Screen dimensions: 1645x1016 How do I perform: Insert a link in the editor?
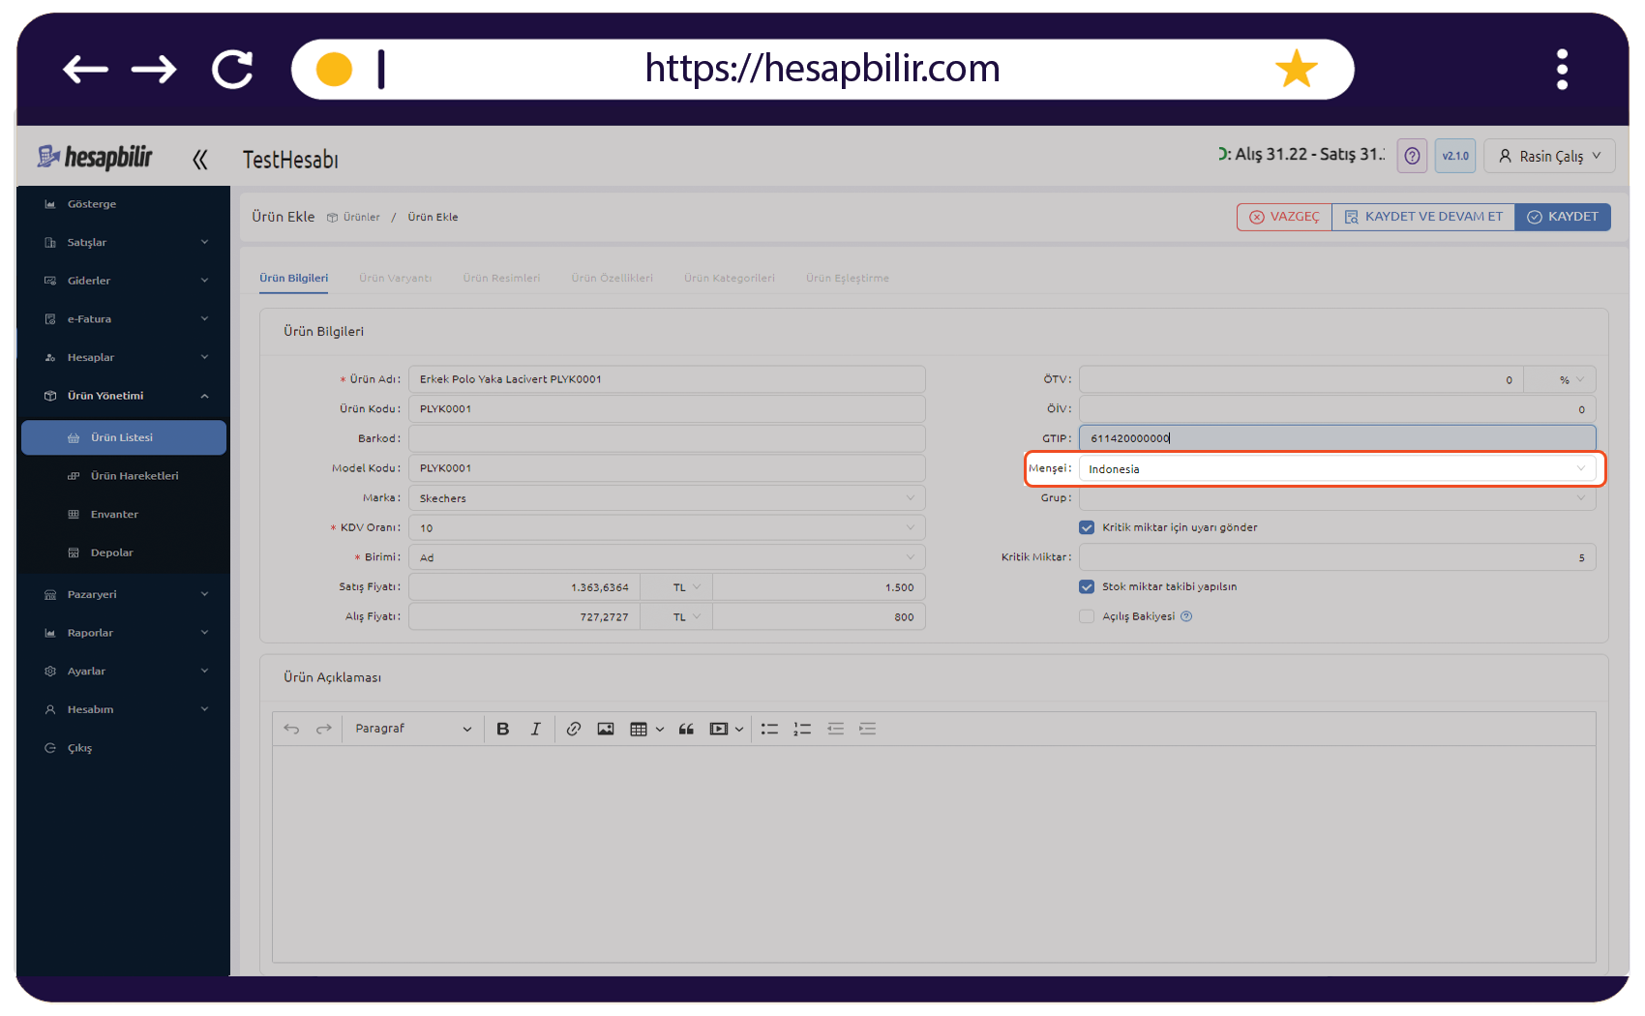(574, 730)
